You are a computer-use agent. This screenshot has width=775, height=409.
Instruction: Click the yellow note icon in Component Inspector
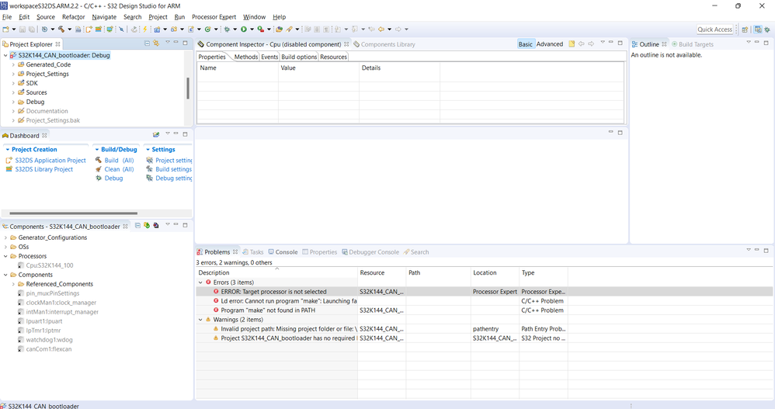[572, 44]
